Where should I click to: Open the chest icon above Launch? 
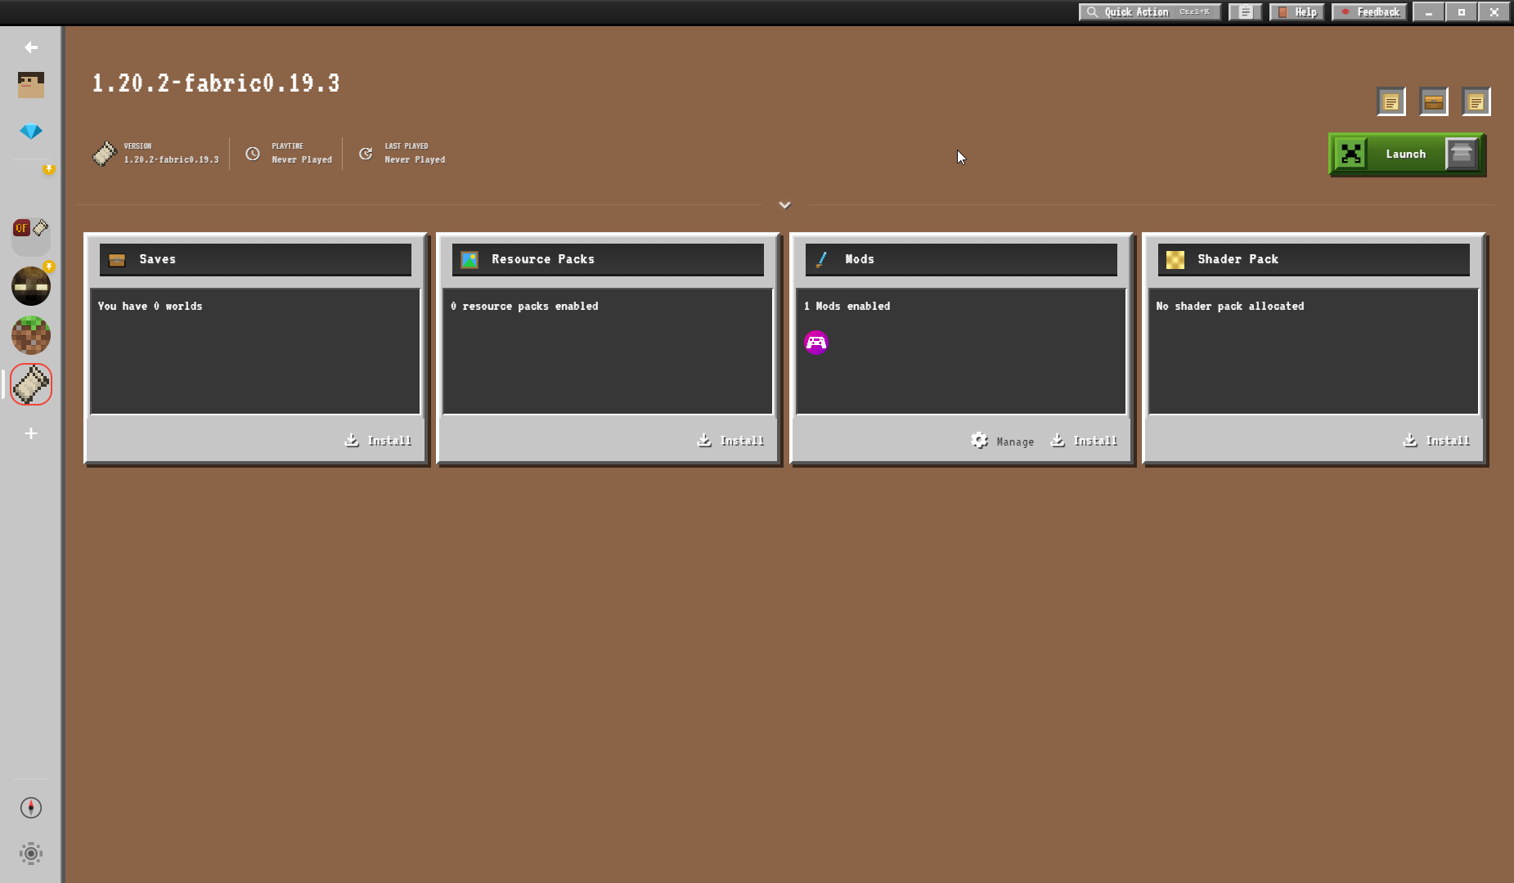pyautogui.click(x=1434, y=102)
